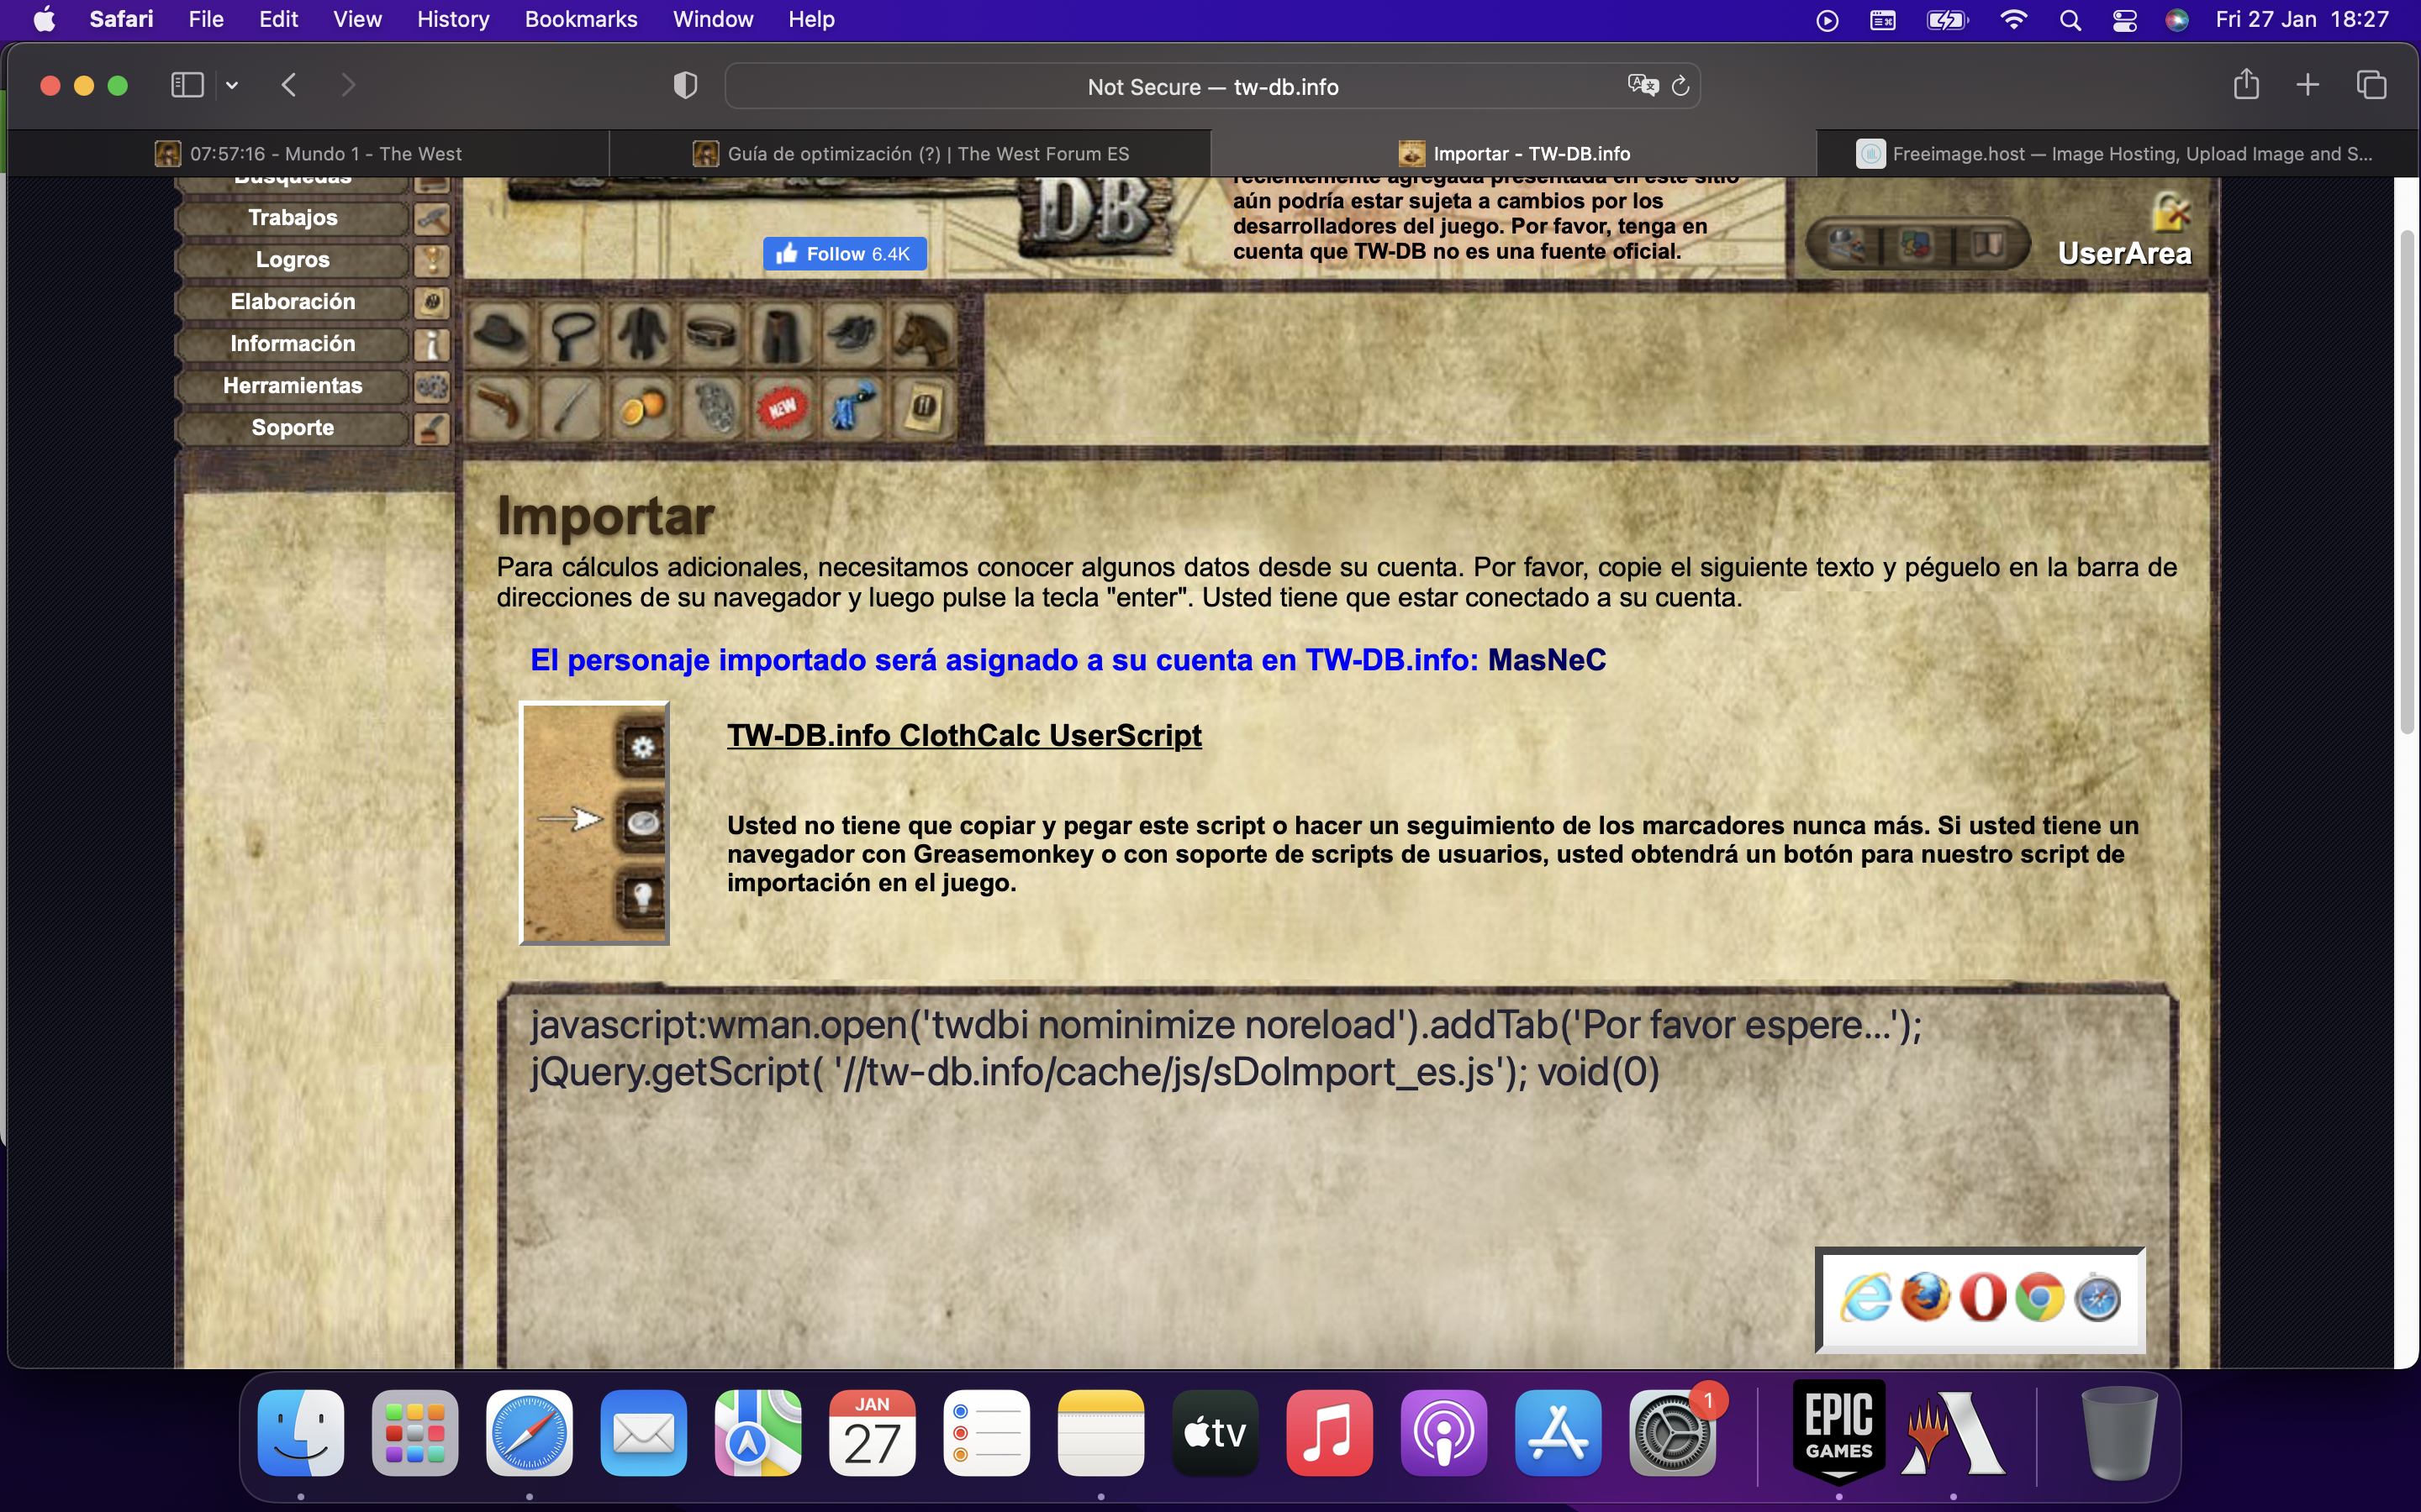The height and width of the screenshot is (1512, 2421).
Task: Toggle the Safari sidebar
Action: [x=187, y=85]
